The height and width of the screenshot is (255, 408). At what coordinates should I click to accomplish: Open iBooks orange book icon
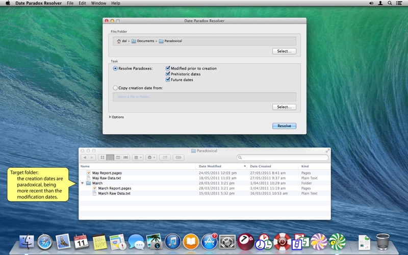point(191,242)
